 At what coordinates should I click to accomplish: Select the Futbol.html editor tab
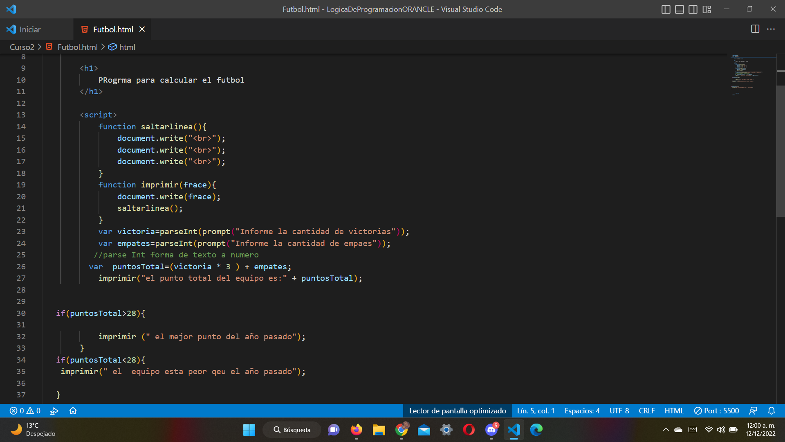pyautogui.click(x=113, y=29)
